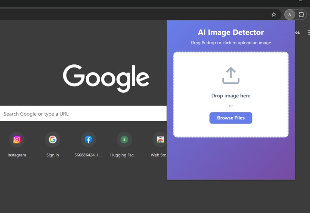Open the three-dot menu on the new tab page
Viewport: 310px width, 213px height.
click(308, 33)
